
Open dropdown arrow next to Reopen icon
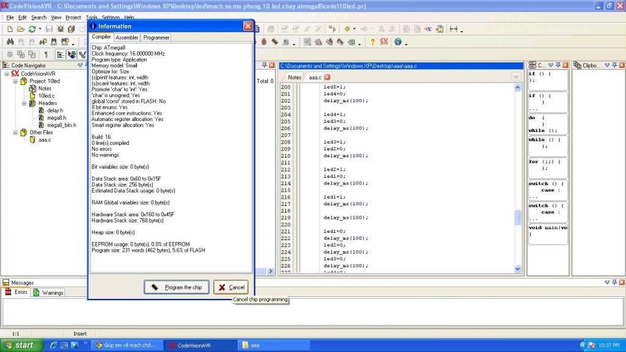(40, 29)
